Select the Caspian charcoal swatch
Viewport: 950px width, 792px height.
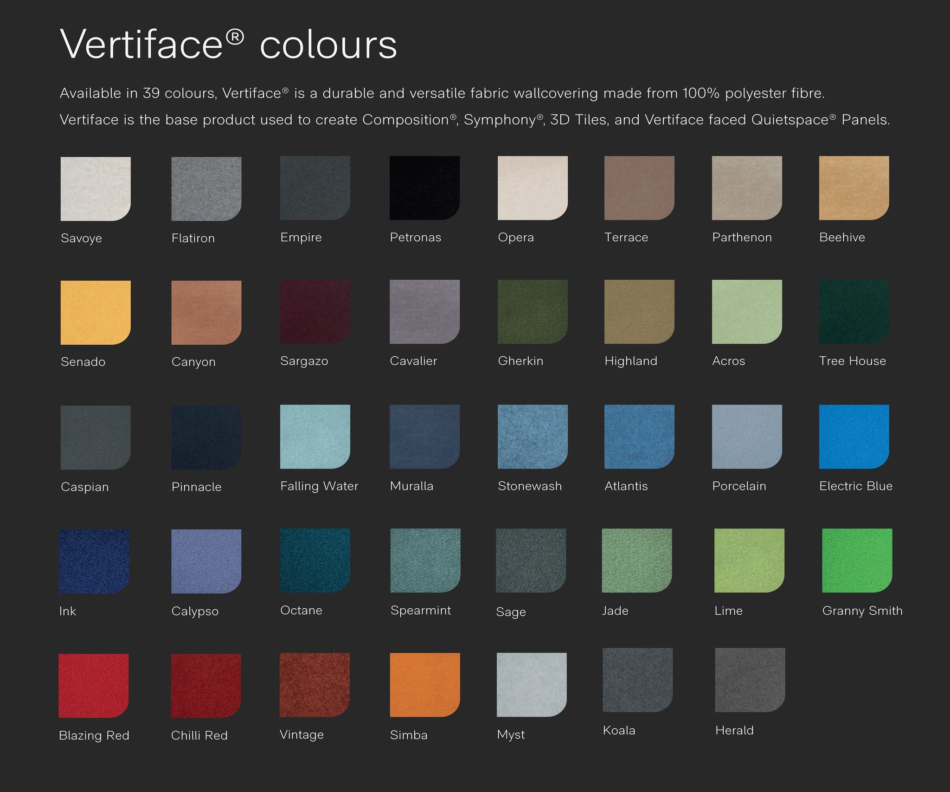coord(96,438)
